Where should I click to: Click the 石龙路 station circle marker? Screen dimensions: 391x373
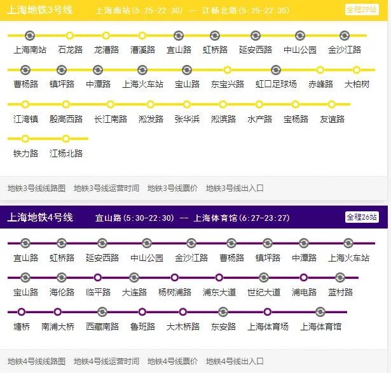coord(70,36)
